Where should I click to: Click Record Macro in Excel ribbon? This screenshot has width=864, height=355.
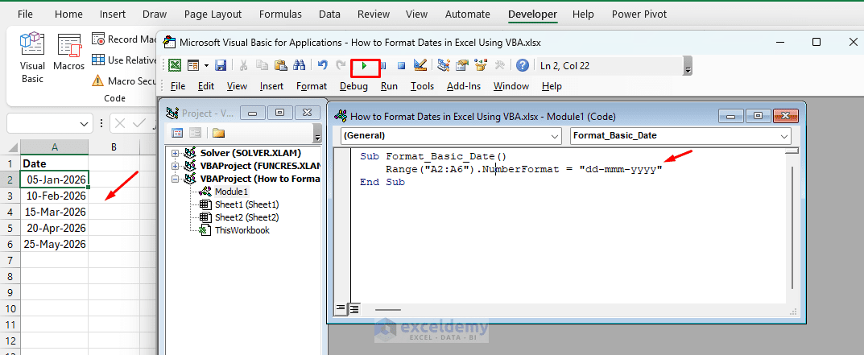[125, 39]
